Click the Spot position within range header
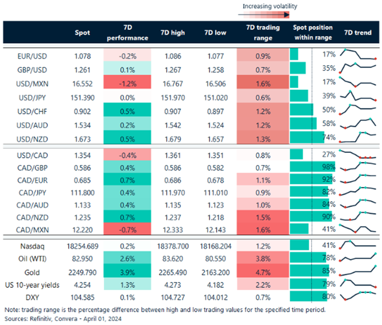382x325 pixels. 313,33
